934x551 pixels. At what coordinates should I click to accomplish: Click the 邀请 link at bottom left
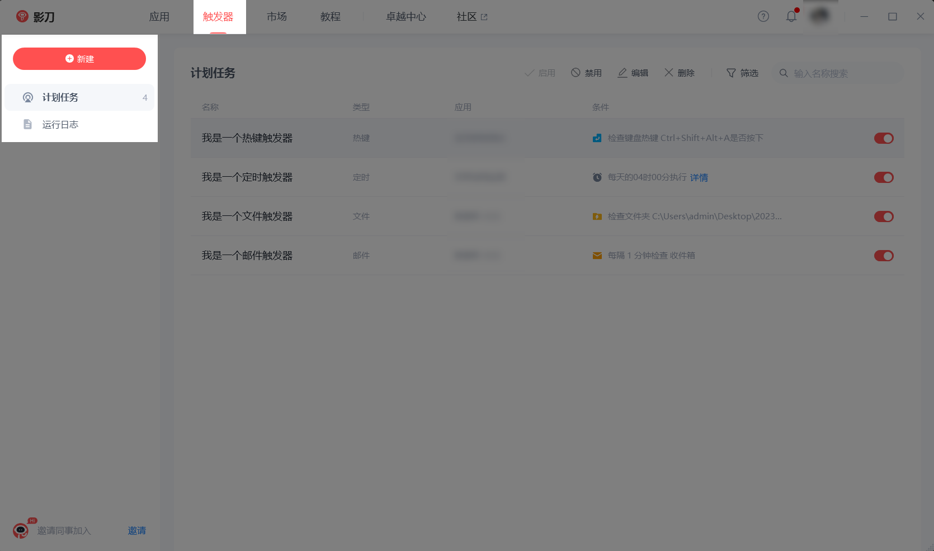(137, 530)
